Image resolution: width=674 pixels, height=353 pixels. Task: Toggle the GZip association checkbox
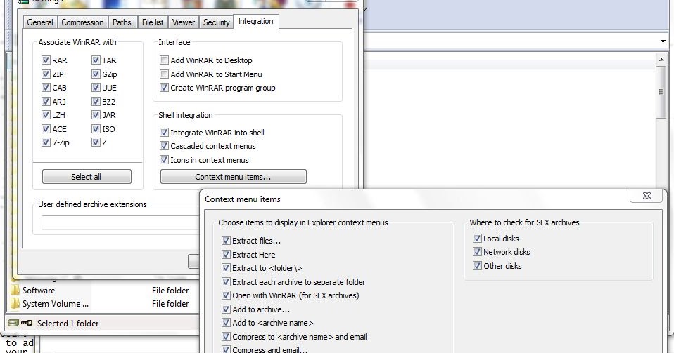pyautogui.click(x=96, y=74)
